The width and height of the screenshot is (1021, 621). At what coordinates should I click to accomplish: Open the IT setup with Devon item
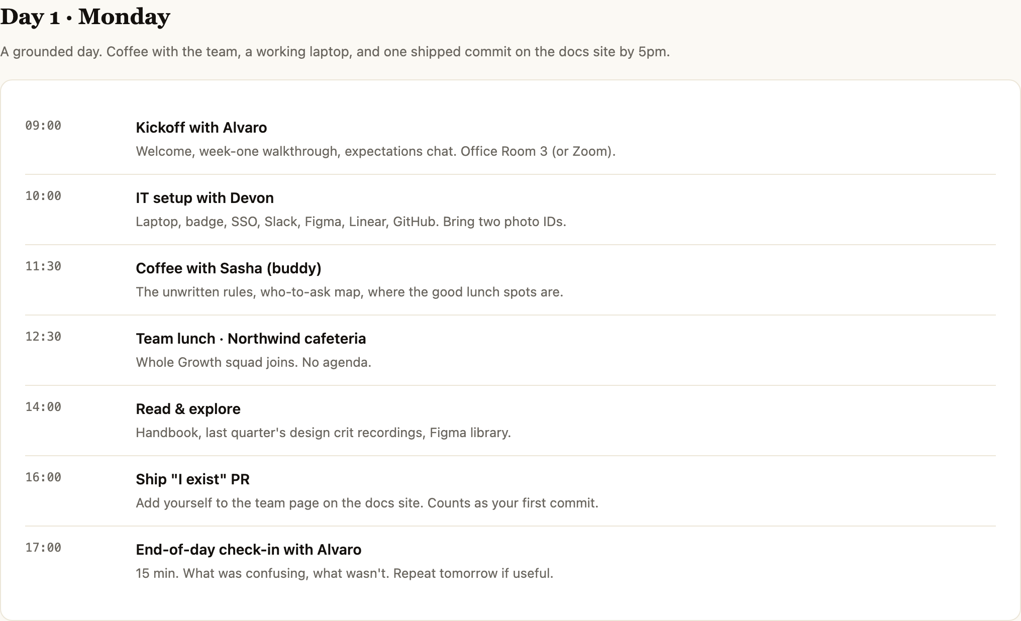tap(205, 198)
